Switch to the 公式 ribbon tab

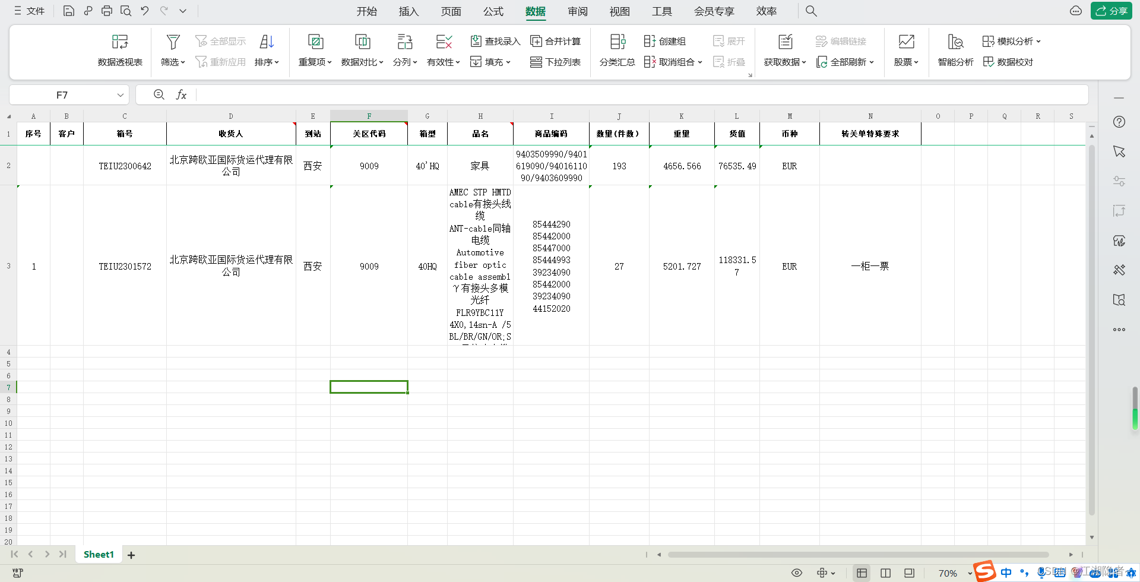pyautogui.click(x=493, y=11)
